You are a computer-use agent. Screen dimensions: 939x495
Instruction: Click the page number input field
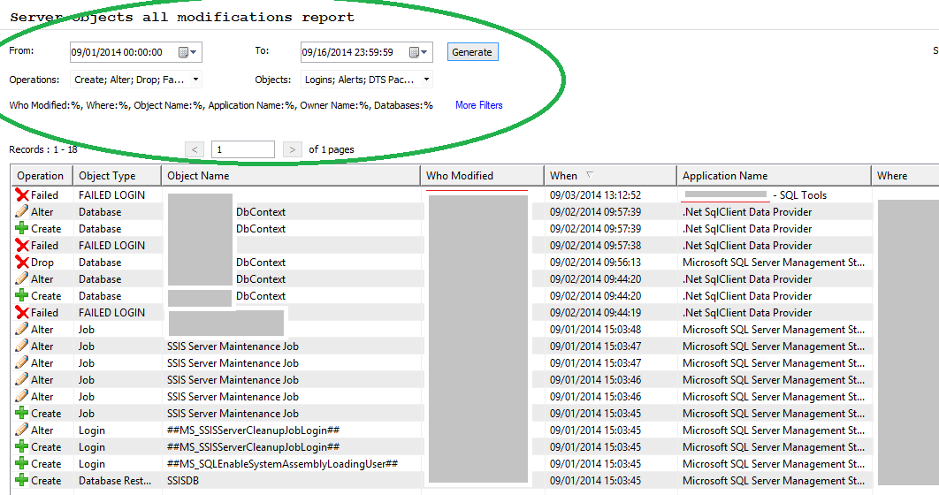(x=243, y=149)
